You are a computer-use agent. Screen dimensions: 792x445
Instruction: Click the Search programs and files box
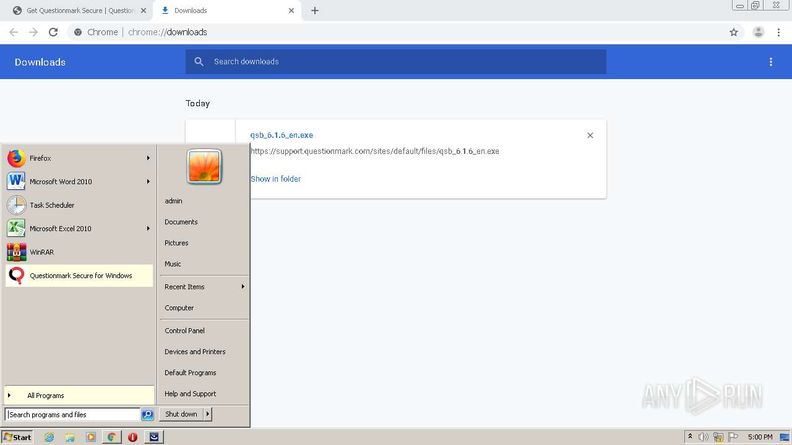72,415
